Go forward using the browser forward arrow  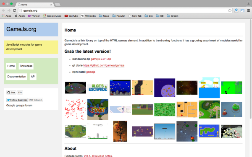(9, 10)
